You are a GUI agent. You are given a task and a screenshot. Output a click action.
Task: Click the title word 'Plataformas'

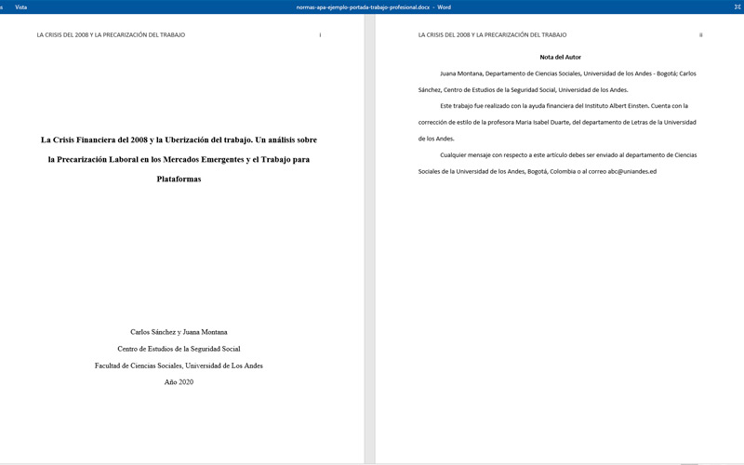coord(179,179)
